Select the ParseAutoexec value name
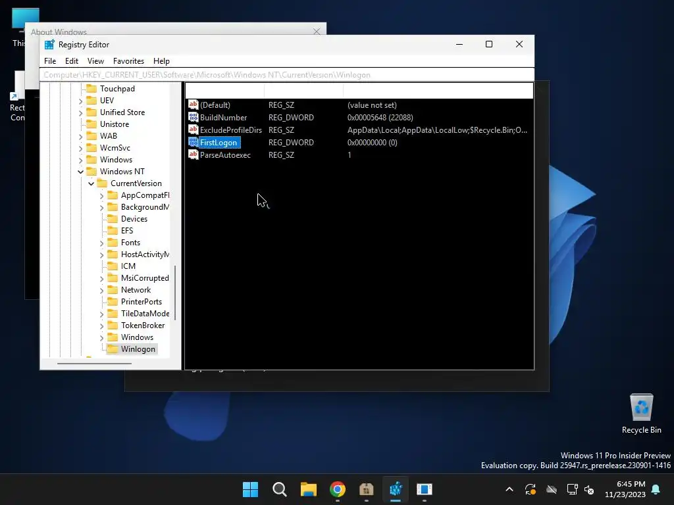 [x=225, y=155]
